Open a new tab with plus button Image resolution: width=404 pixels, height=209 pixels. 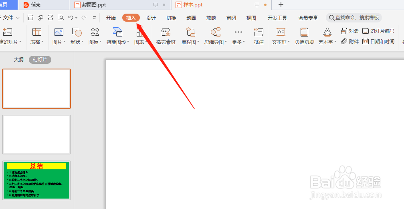coord(281,5)
